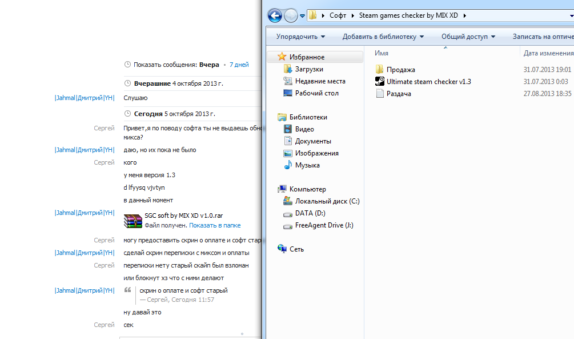Click the Изображения library icon

click(x=288, y=153)
